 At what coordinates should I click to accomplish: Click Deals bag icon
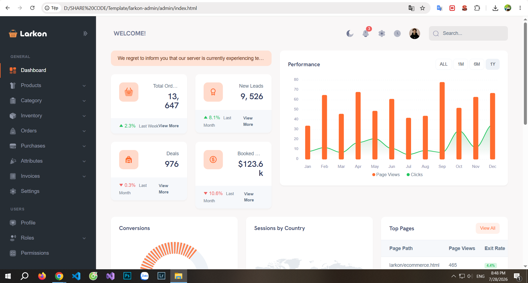[x=129, y=160]
